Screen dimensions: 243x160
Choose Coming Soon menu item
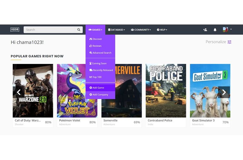pos(100,63)
